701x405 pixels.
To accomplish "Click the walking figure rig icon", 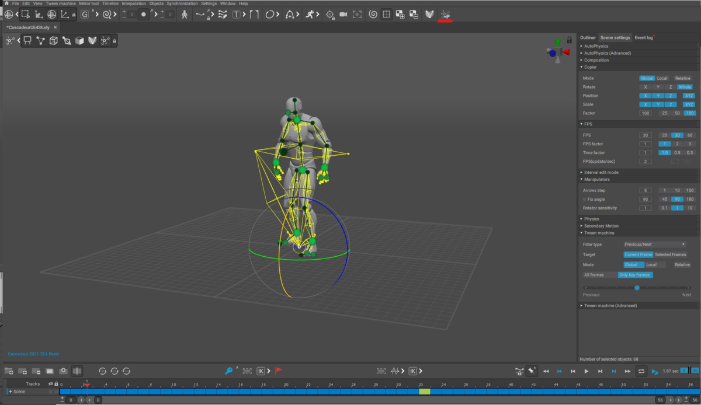I will click(x=185, y=14).
